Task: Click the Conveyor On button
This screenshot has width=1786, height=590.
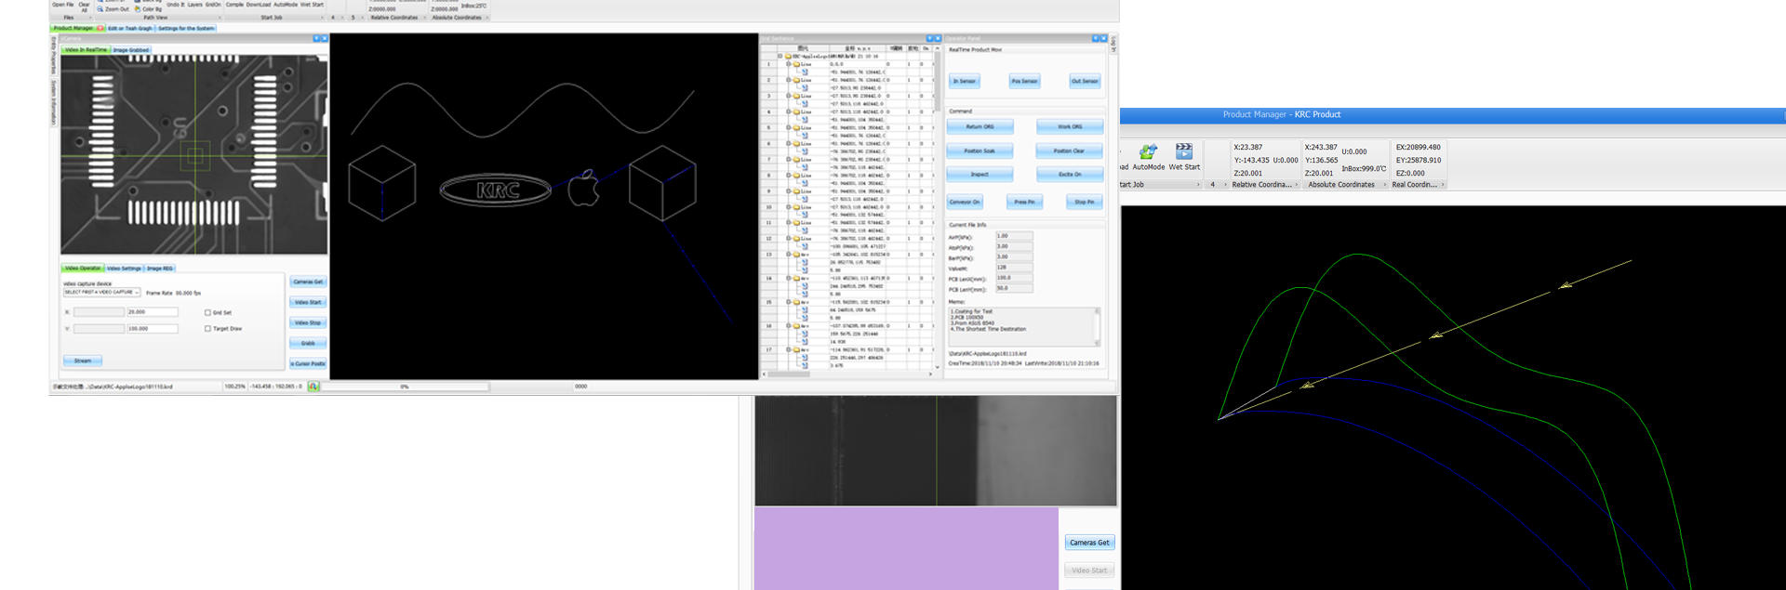Action: tap(965, 202)
